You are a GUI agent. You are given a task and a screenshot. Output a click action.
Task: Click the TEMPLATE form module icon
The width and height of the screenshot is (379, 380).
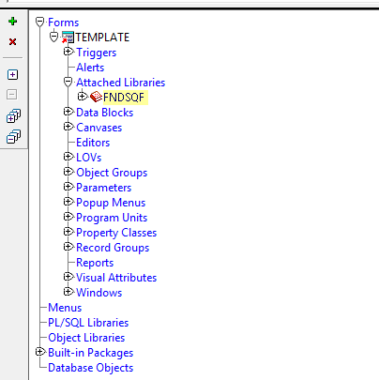pos(68,38)
